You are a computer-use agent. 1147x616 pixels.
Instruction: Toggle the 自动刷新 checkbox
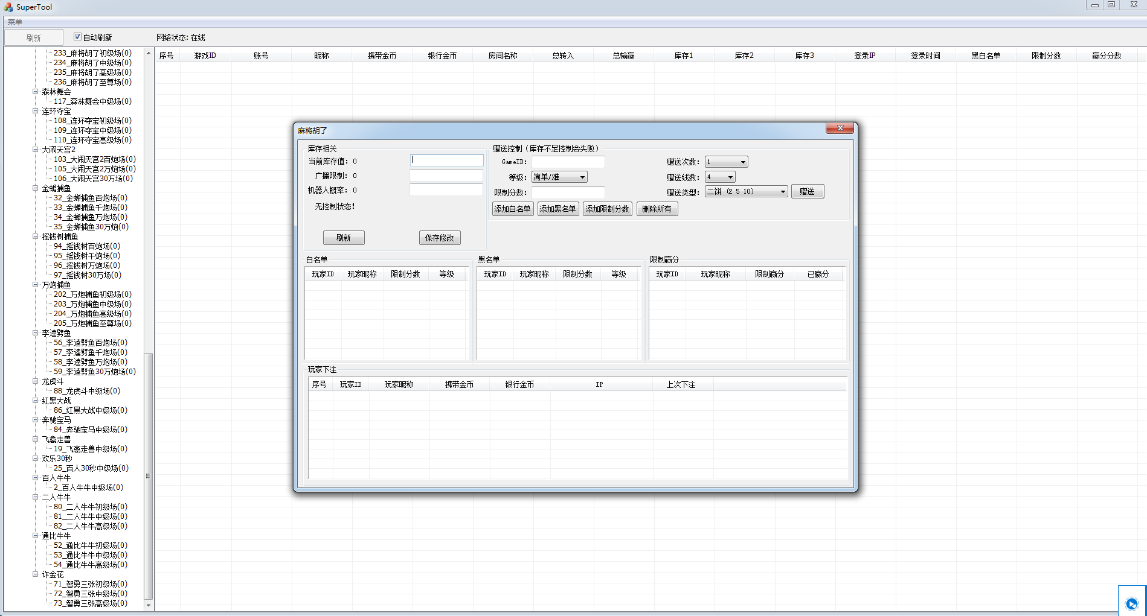click(77, 37)
